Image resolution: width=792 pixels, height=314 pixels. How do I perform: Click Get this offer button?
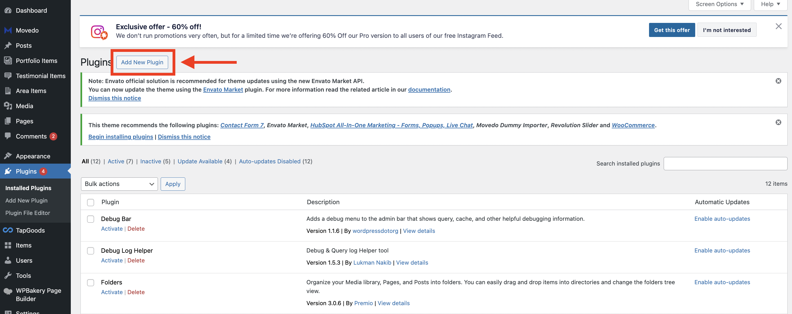[672, 30]
